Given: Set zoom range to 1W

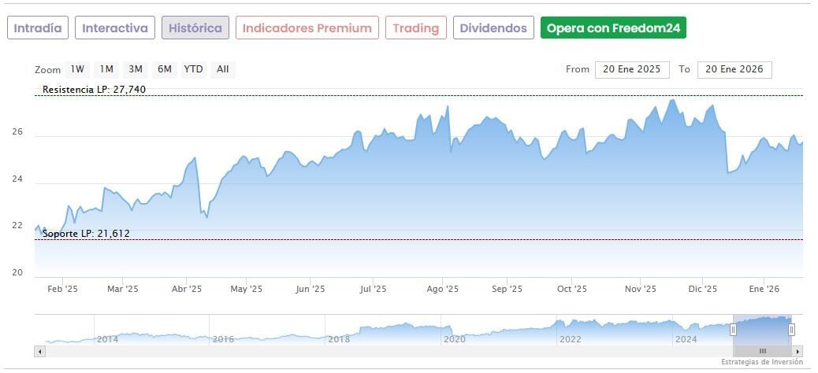Looking at the screenshot, I should [x=76, y=69].
